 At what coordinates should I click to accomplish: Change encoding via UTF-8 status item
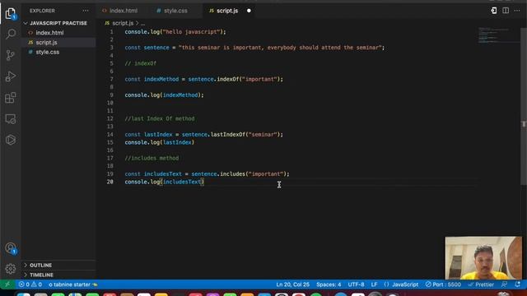pyautogui.click(x=356, y=284)
